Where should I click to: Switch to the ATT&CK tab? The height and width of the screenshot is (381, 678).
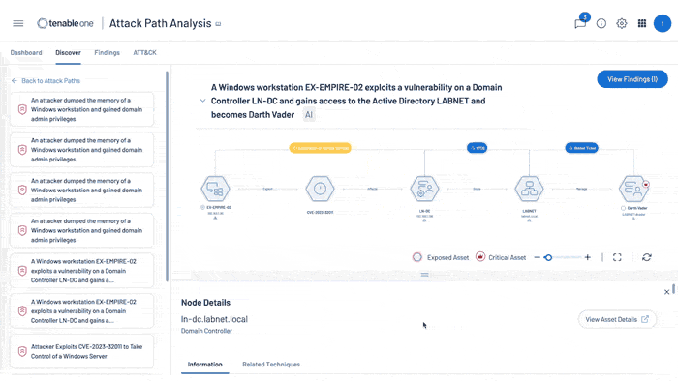point(144,52)
